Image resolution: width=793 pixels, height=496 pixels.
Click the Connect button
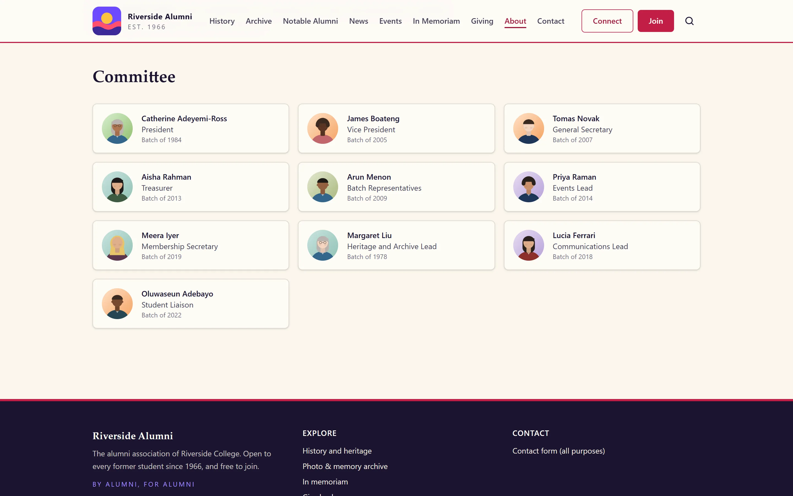[x=607, y=21]
